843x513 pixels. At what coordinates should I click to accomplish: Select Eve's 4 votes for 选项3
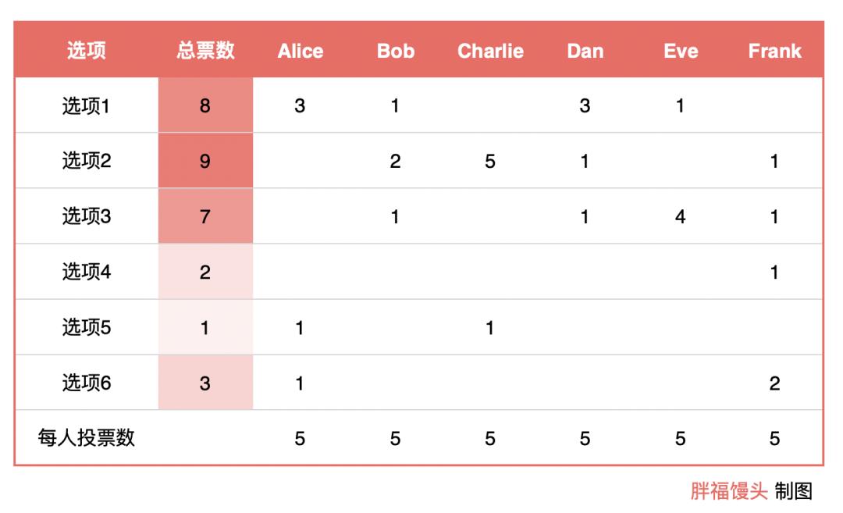tap(681, 216)
